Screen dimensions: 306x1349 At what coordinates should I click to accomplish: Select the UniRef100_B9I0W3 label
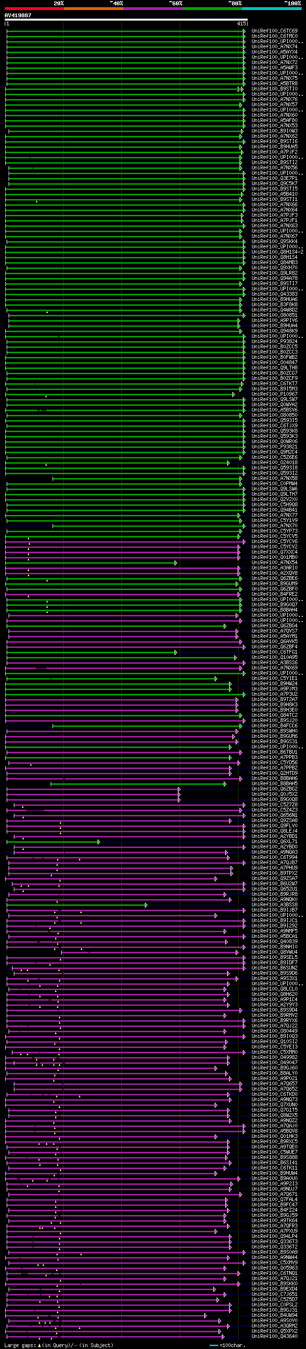274,131
